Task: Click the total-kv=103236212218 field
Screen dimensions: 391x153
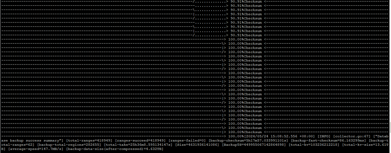Action: tap(314, 145)
